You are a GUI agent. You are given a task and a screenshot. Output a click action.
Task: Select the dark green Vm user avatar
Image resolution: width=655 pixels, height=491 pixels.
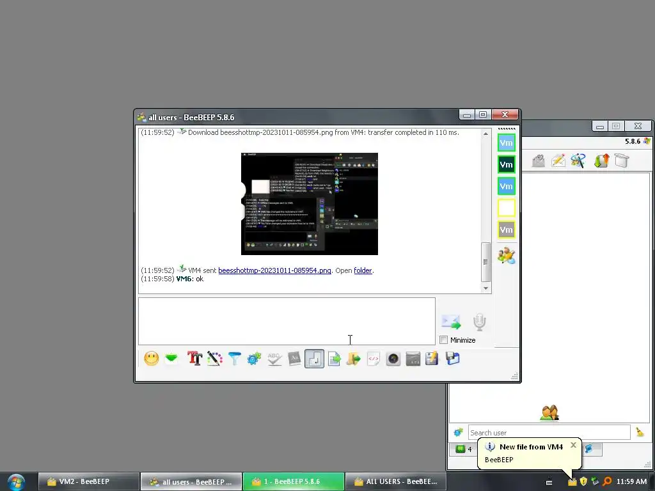click(x=507, y=164)
